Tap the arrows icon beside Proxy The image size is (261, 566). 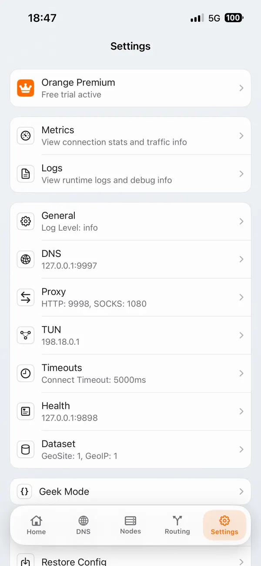[x=26, y=297]
